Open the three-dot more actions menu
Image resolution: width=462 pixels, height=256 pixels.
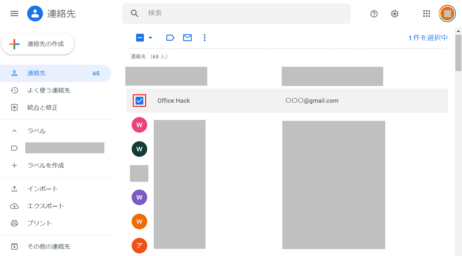[x=205, y=38]
